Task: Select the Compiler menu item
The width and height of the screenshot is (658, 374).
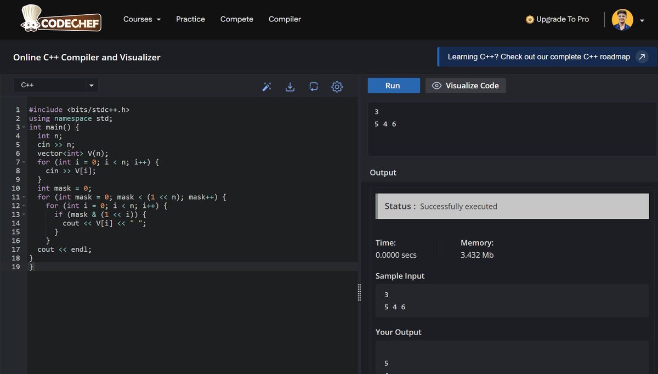Action: [285, 19]
